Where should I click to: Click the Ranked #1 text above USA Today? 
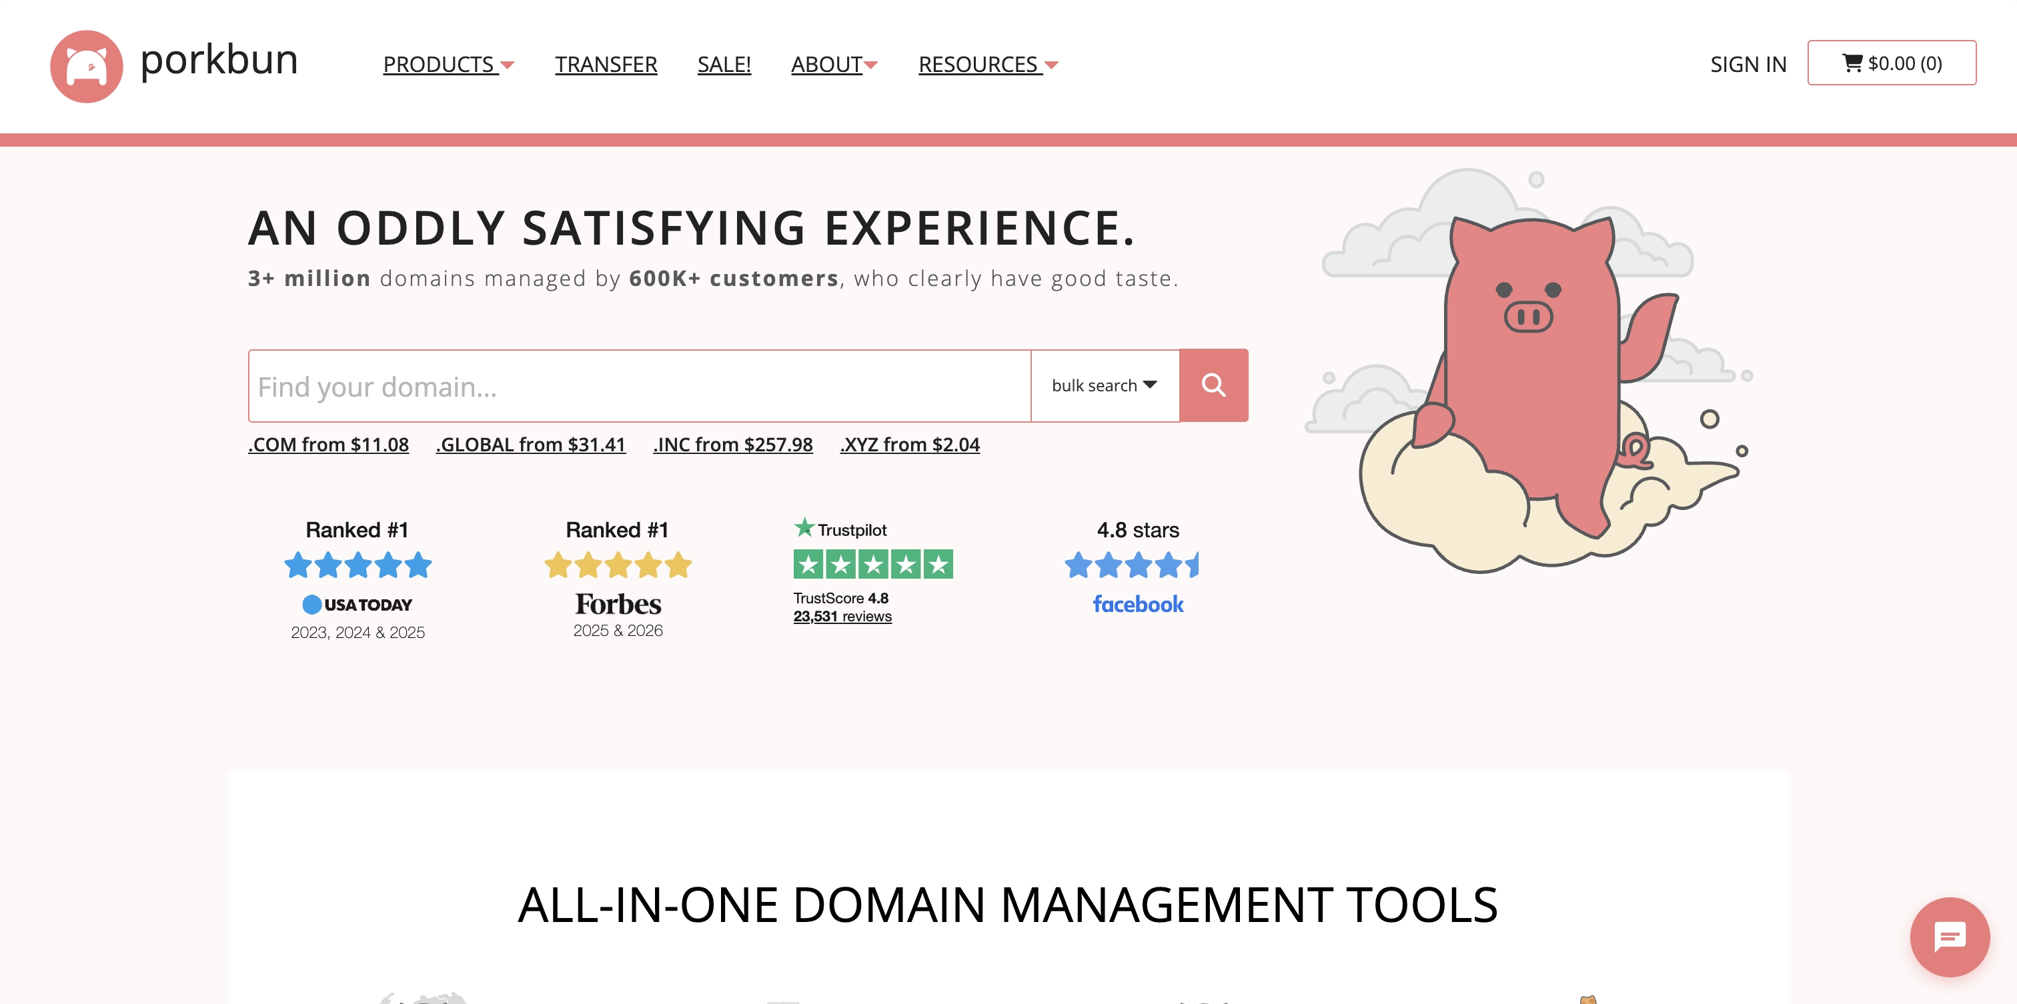pos(357,530)
